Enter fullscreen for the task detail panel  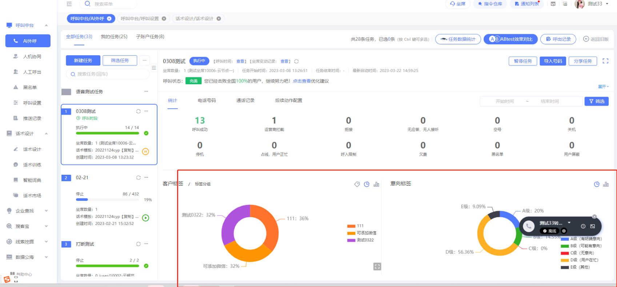pyautogui.click(x=605, y=61)
